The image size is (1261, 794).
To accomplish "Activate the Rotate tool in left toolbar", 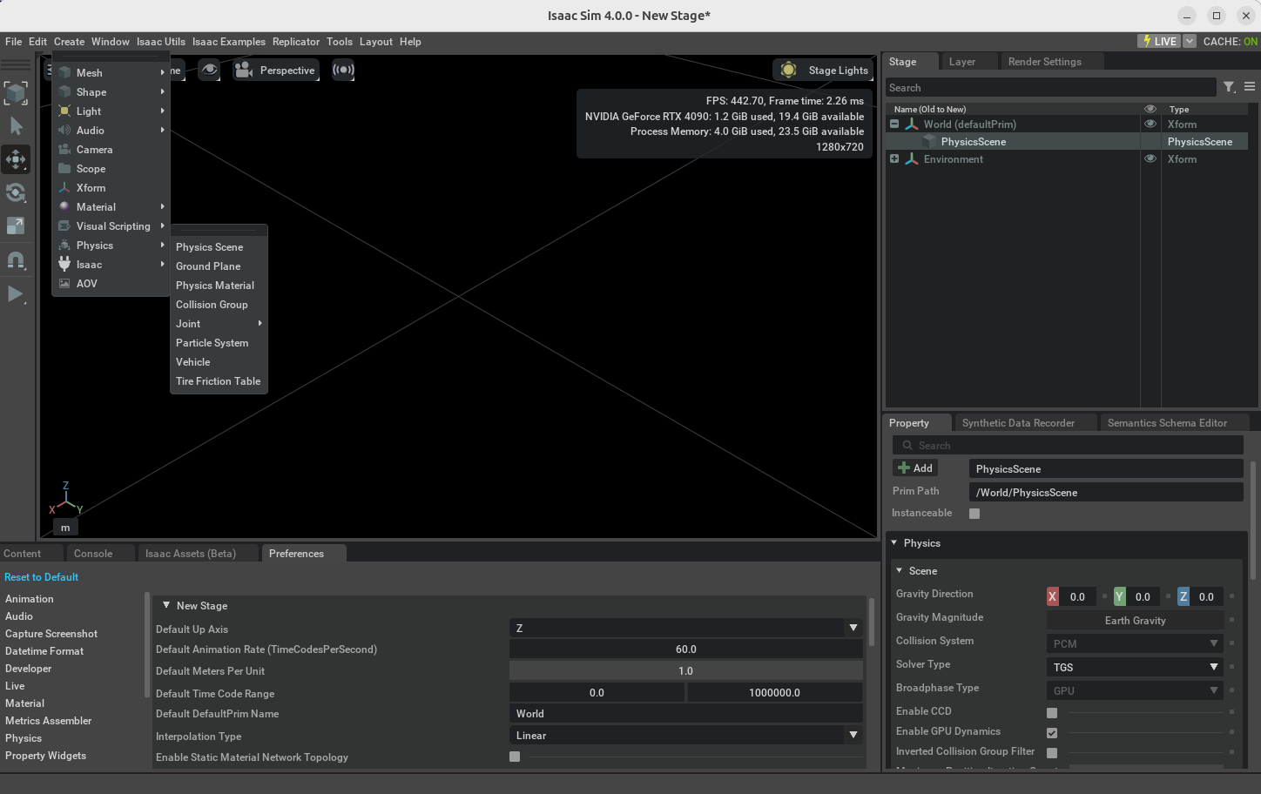I will [x=16, y=192].
